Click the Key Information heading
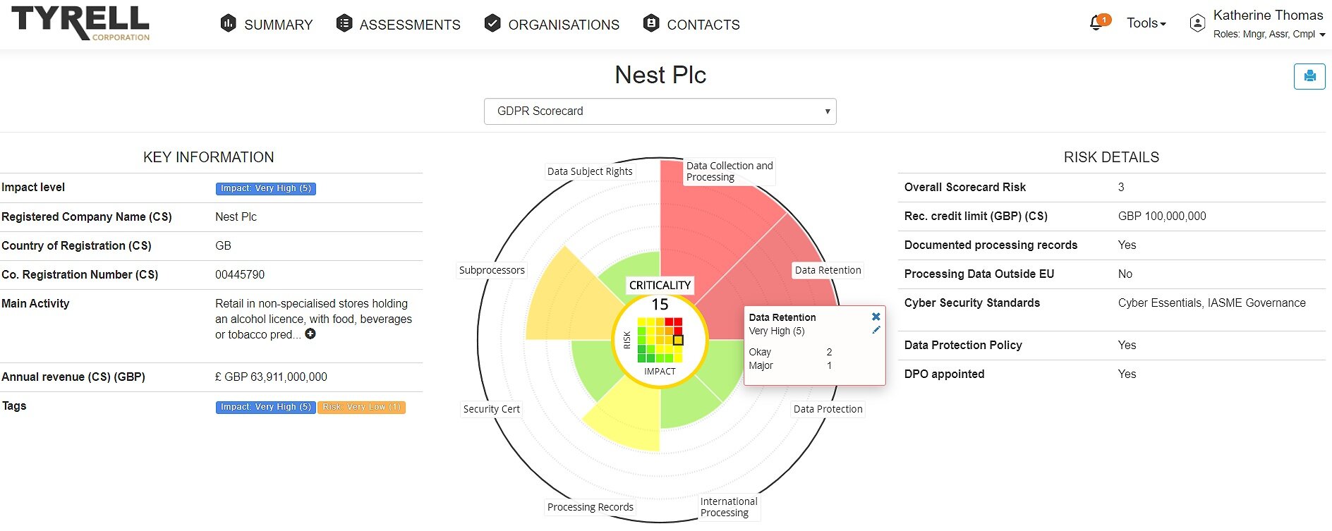Image resolution: width=1332 pixels, height=531 pixels. [209, 157]
